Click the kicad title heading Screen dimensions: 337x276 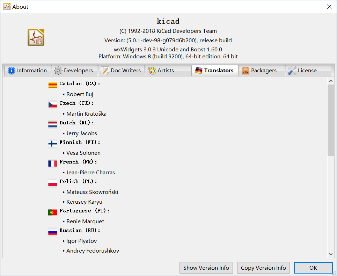(x=168, y=21)
